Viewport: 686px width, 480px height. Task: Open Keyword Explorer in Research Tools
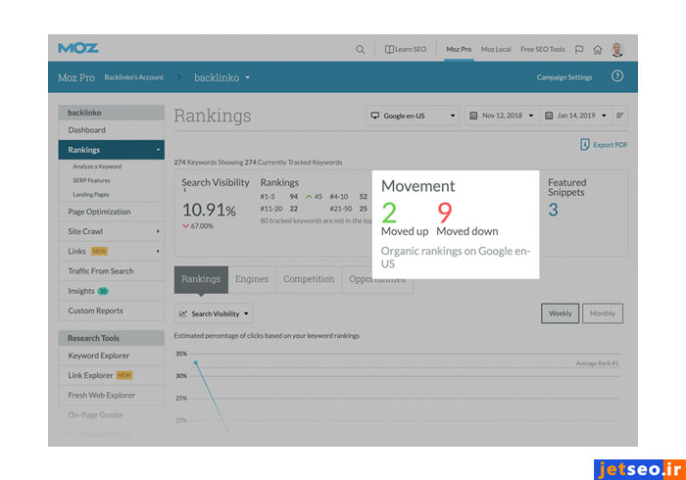[x=99, y=356]
